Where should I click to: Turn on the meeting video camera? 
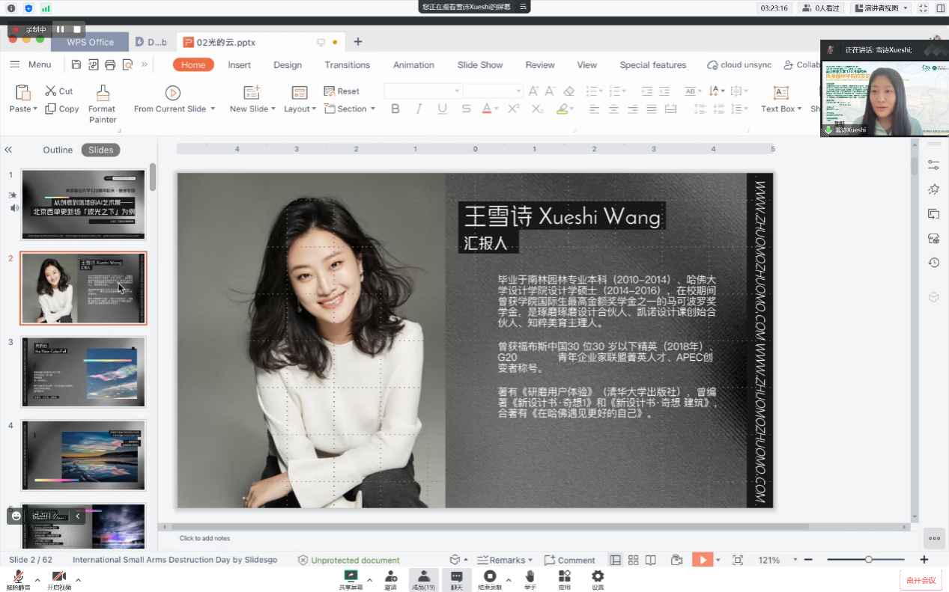point(58,577)
